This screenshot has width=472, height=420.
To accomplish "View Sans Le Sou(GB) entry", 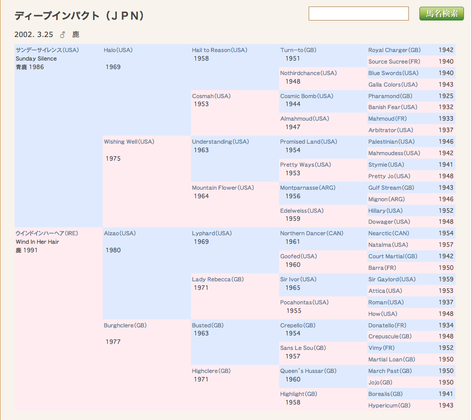I will pyautogui.click(x=303, y=348).
